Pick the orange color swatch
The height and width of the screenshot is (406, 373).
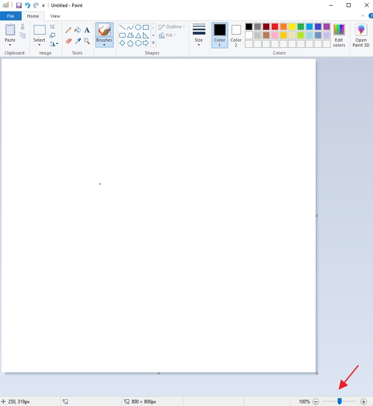tap(283, 27)
